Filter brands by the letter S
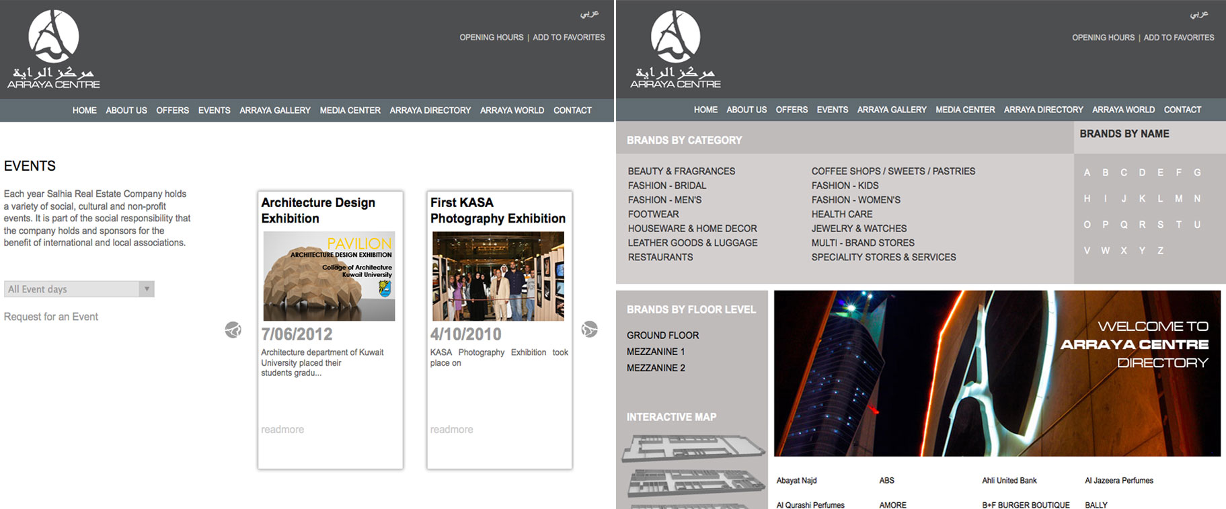Screen dimensions: 1226x509 point(1160,225)
